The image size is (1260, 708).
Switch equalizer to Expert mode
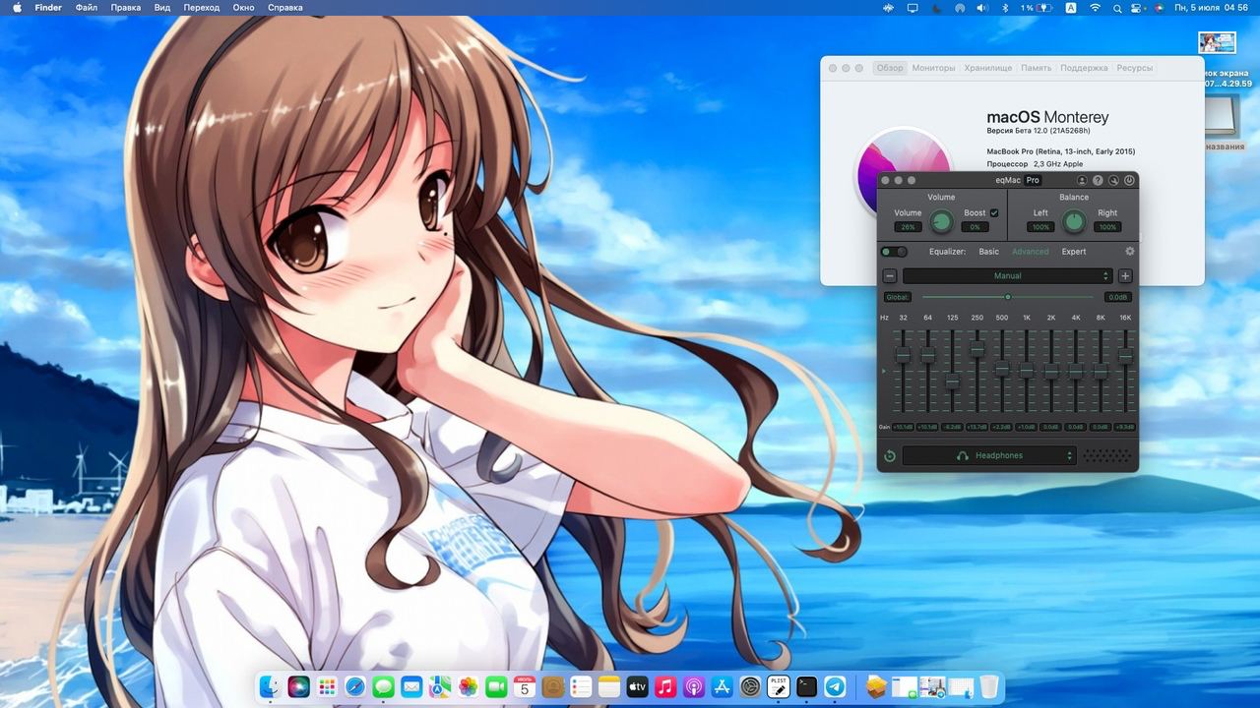1074,252
